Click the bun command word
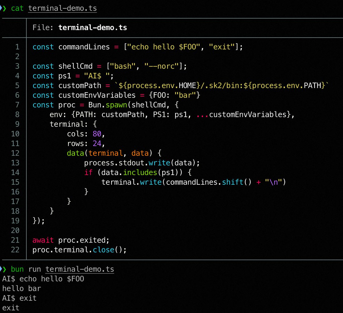Viewport: 343px width, 313px height. click(x=17, y=269)
